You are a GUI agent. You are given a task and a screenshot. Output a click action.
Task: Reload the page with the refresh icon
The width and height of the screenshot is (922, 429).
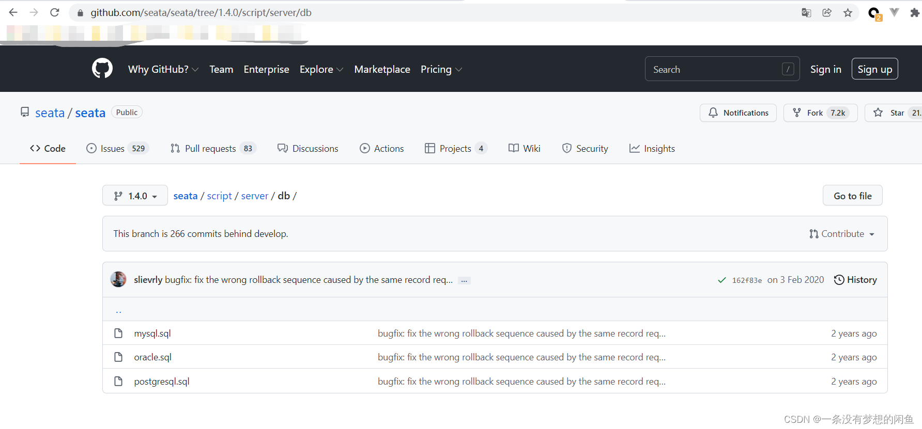click(x=55, y=12)
